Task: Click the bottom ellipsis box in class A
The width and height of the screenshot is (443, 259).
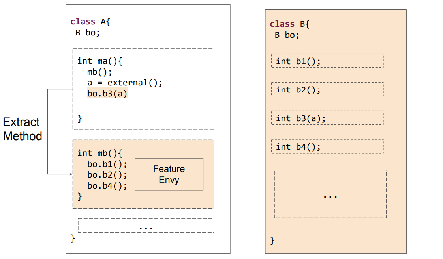Action: point(146,226)
